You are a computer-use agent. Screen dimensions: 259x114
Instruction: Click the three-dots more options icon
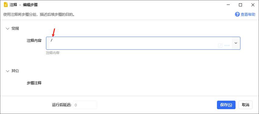click(x=227, y=45)
